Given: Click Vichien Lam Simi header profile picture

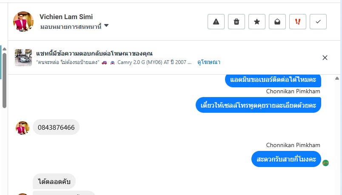Looking at the screenshot, I should 23,22.
